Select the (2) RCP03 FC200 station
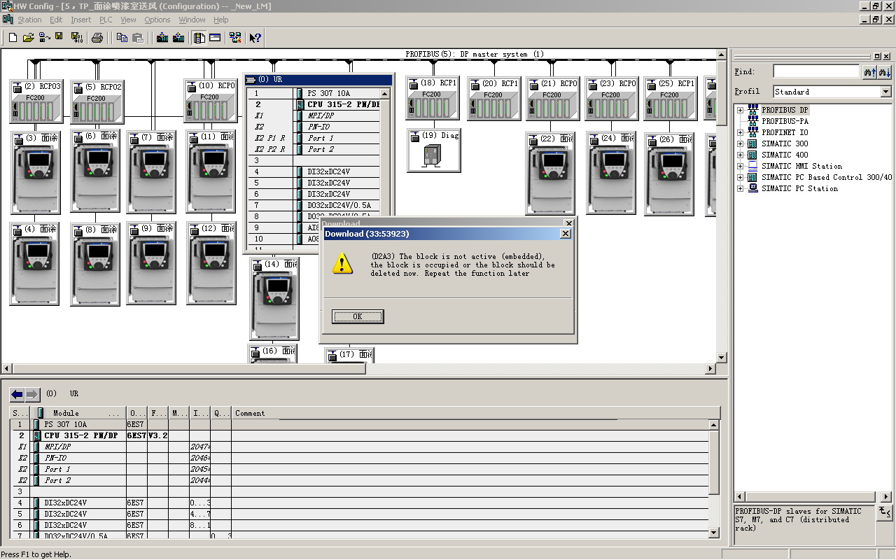This screenshot has height=560, width=896. tap(36, 102)
